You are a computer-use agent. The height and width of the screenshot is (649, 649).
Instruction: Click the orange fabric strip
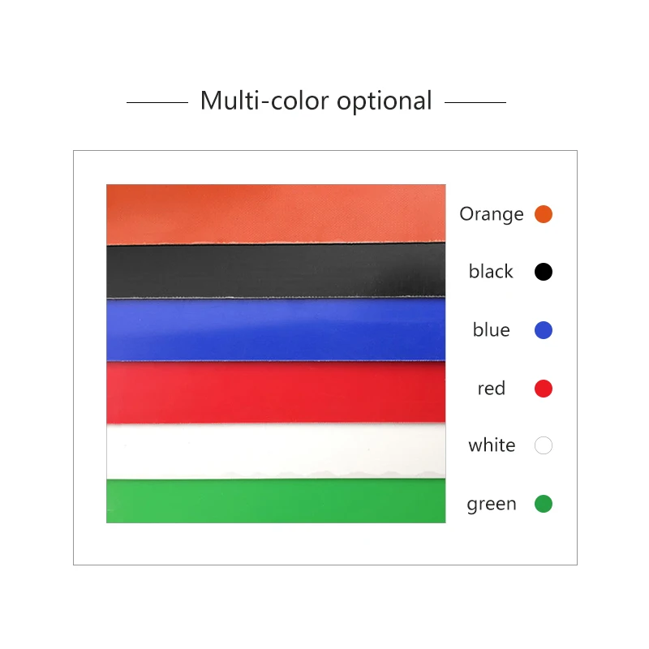coord(276,213)
